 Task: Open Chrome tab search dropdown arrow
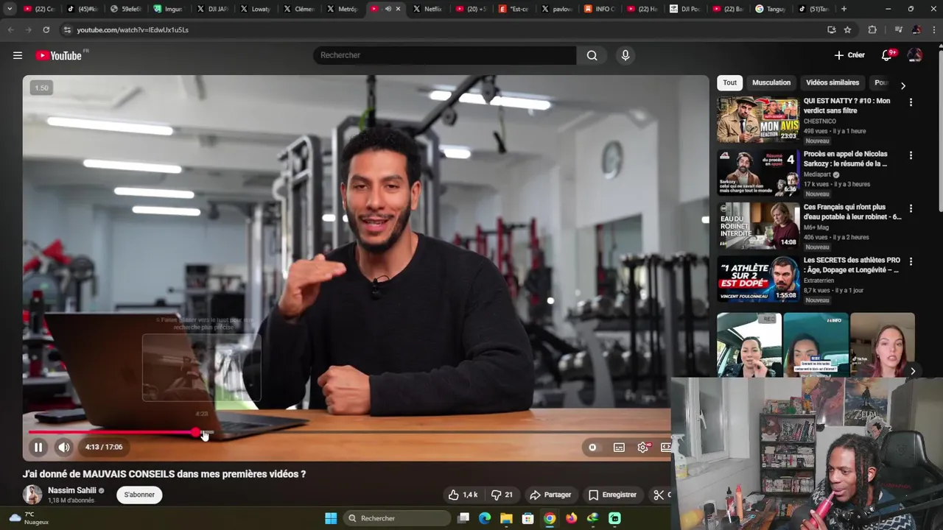point(10,9)
